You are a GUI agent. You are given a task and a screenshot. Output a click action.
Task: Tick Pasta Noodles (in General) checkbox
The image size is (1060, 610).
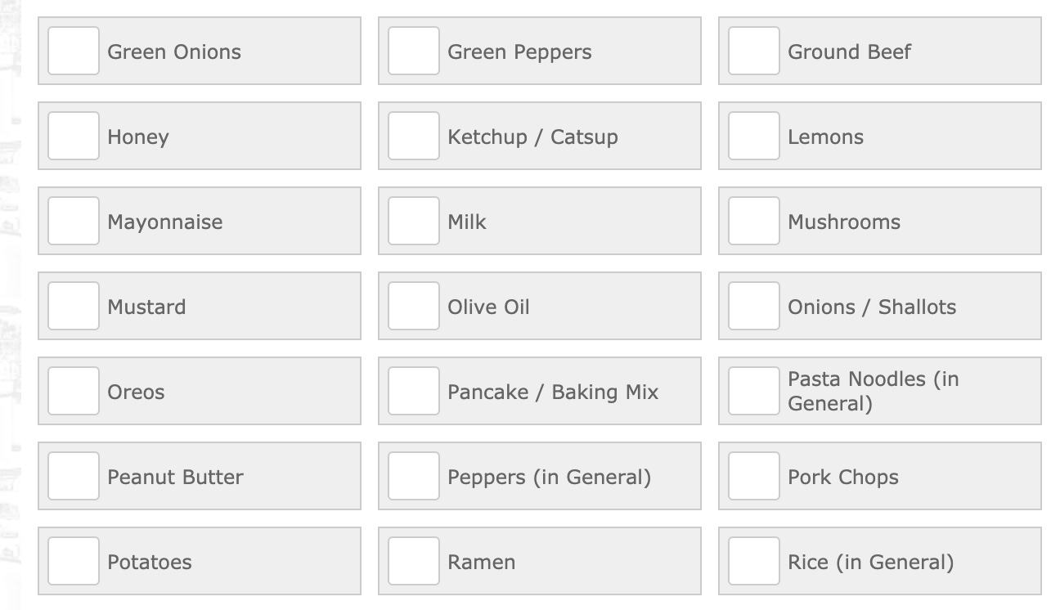[x=754, y=391]
